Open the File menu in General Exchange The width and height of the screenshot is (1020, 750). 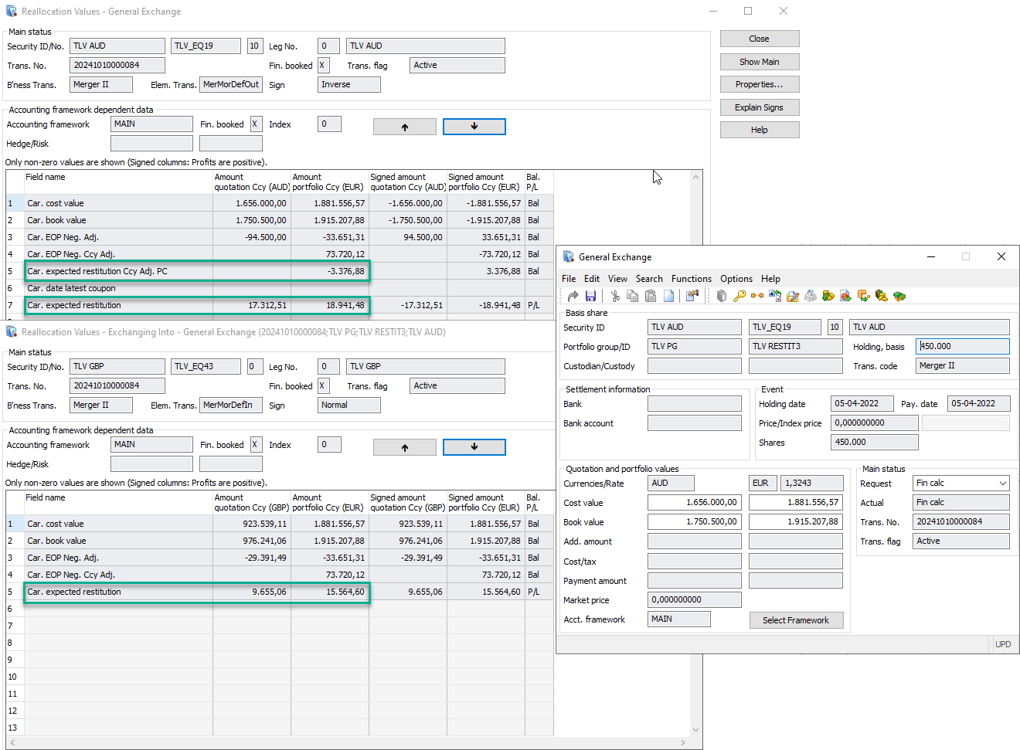(x=569, y=279)
